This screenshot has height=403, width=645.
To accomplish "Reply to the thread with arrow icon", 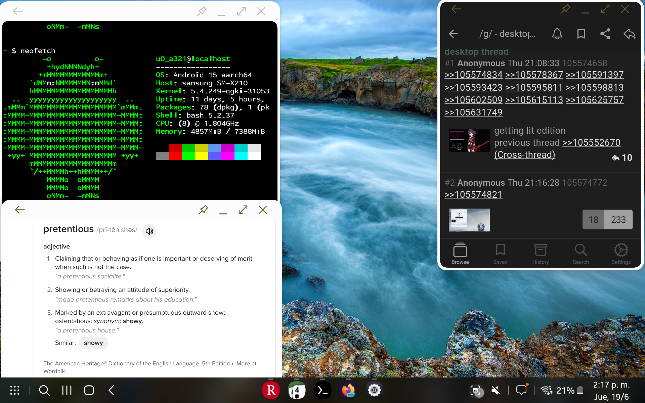I will (630, 34).
